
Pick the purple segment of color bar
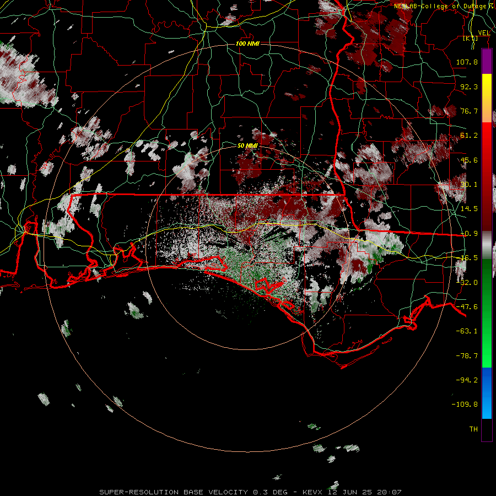point(487,61)
